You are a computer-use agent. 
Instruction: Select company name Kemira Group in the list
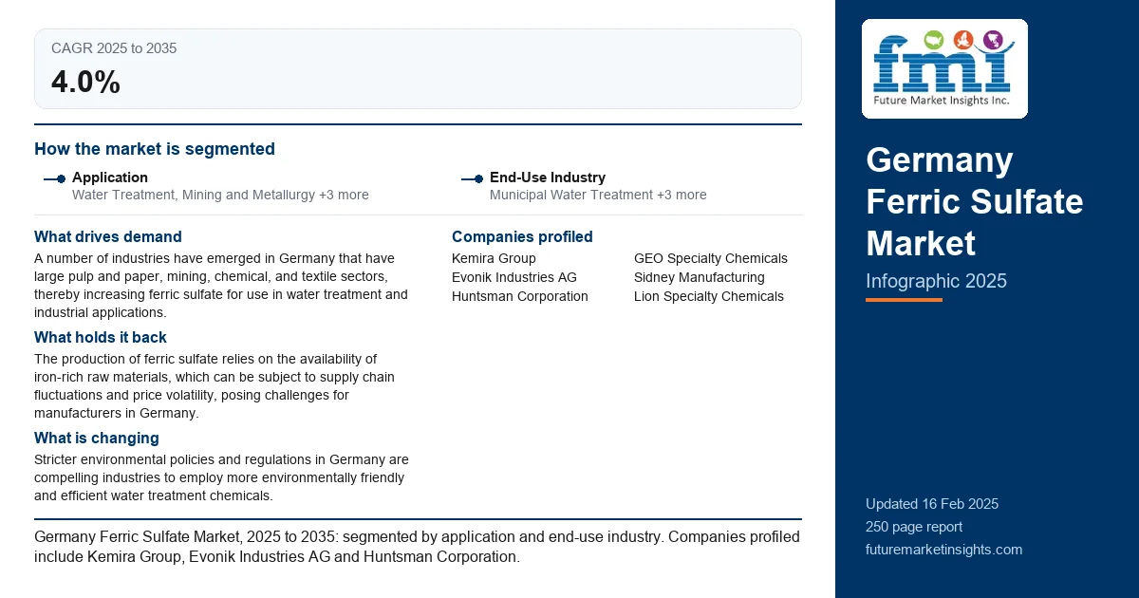(x=494, y=258)
